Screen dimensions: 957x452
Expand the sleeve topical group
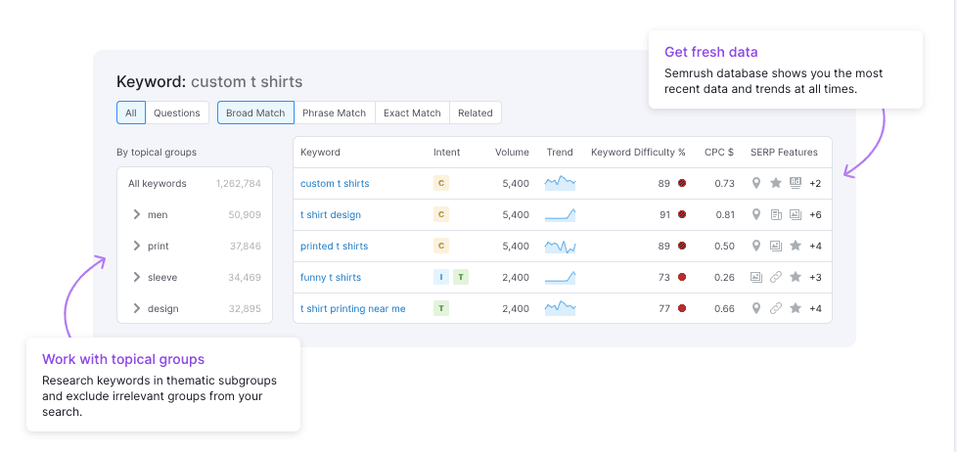(137, 277)
